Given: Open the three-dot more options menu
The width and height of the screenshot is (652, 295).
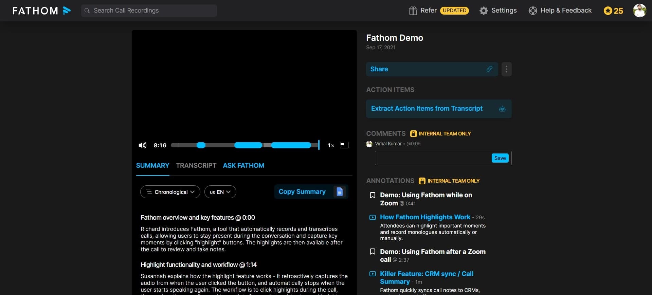Looking at the screenshot, I should pyautogui.click(x=506, y=69).
